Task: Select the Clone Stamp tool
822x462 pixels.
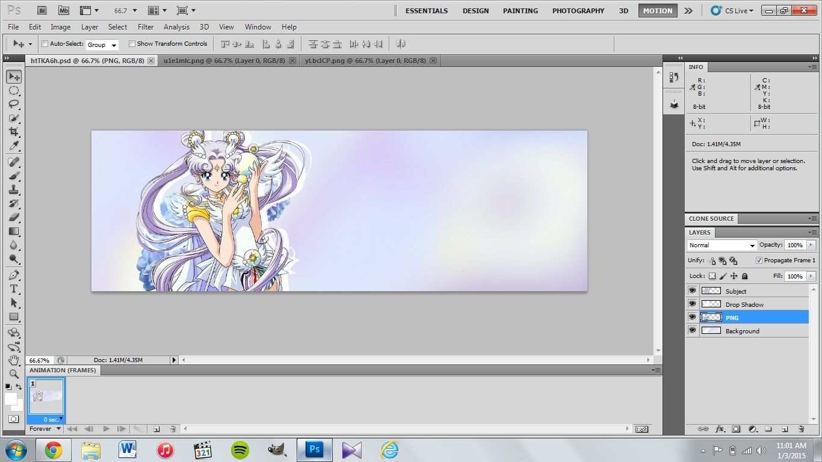Action: (14, 190)
